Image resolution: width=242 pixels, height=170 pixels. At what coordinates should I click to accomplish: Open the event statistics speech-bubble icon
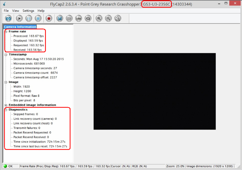88,18
